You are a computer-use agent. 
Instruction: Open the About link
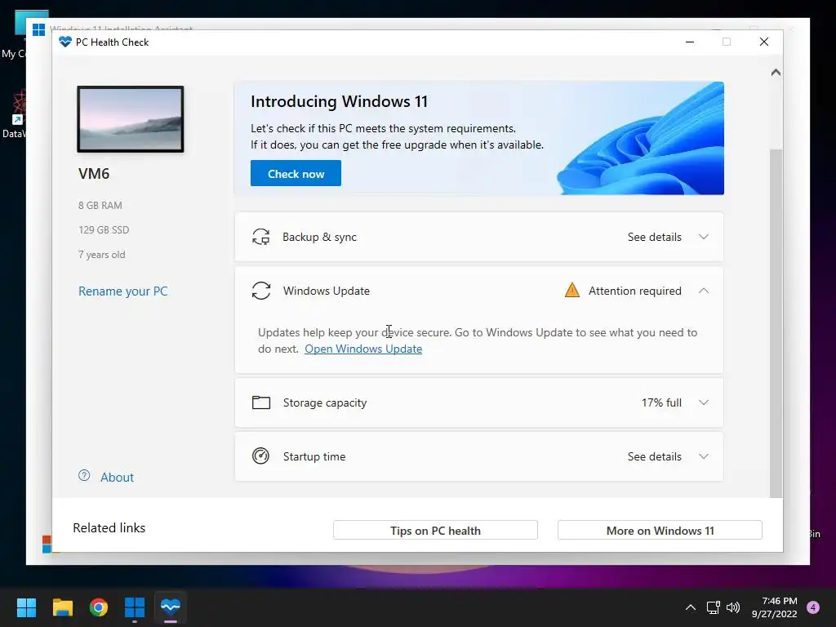[x=118, y=477]
